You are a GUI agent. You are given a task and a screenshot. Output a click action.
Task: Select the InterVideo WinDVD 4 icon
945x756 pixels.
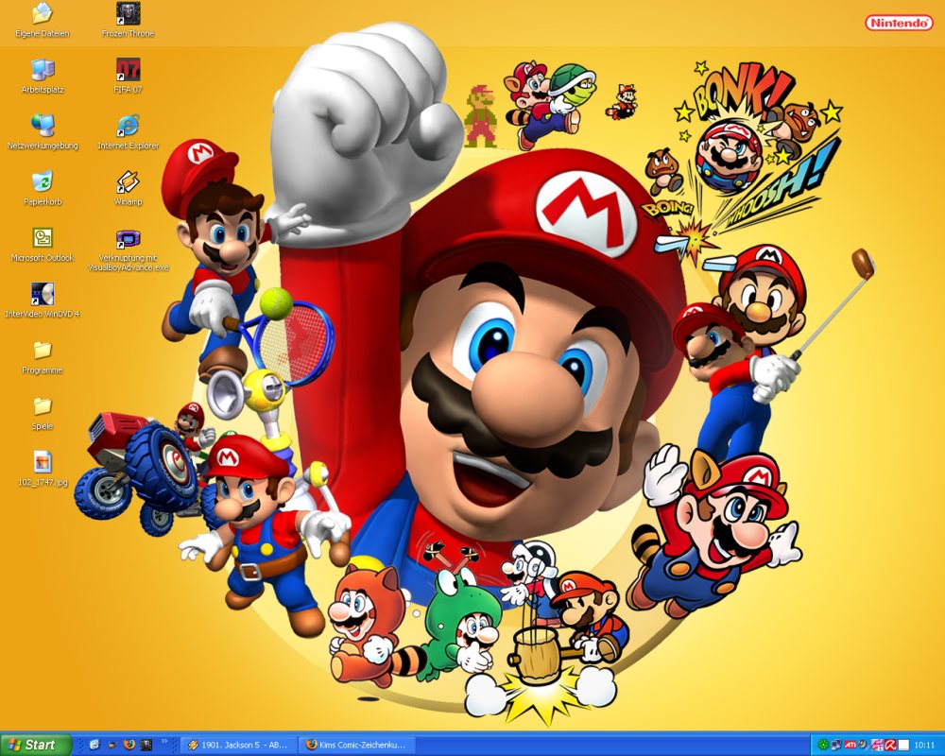click(x=43, y=294)
